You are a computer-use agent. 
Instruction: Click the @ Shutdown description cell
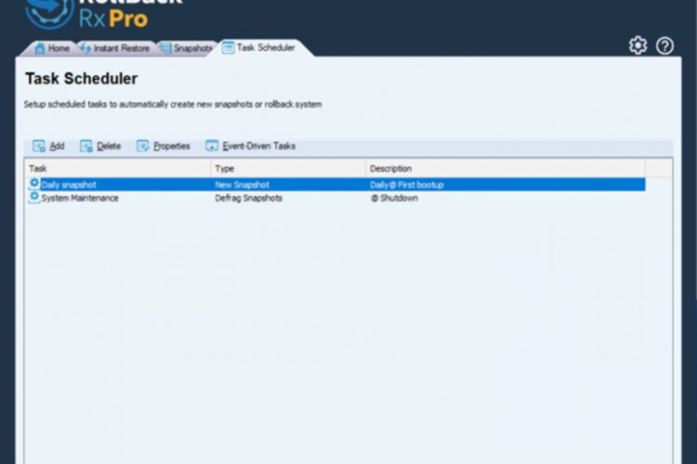tap(394, 198)
